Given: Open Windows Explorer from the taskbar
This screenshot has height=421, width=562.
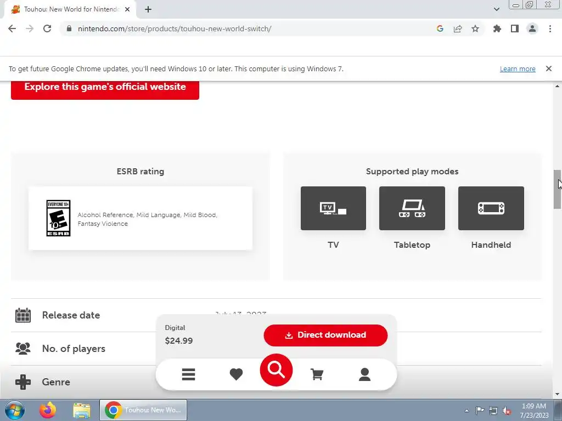Looking at the screenshot, I should 82,410.
